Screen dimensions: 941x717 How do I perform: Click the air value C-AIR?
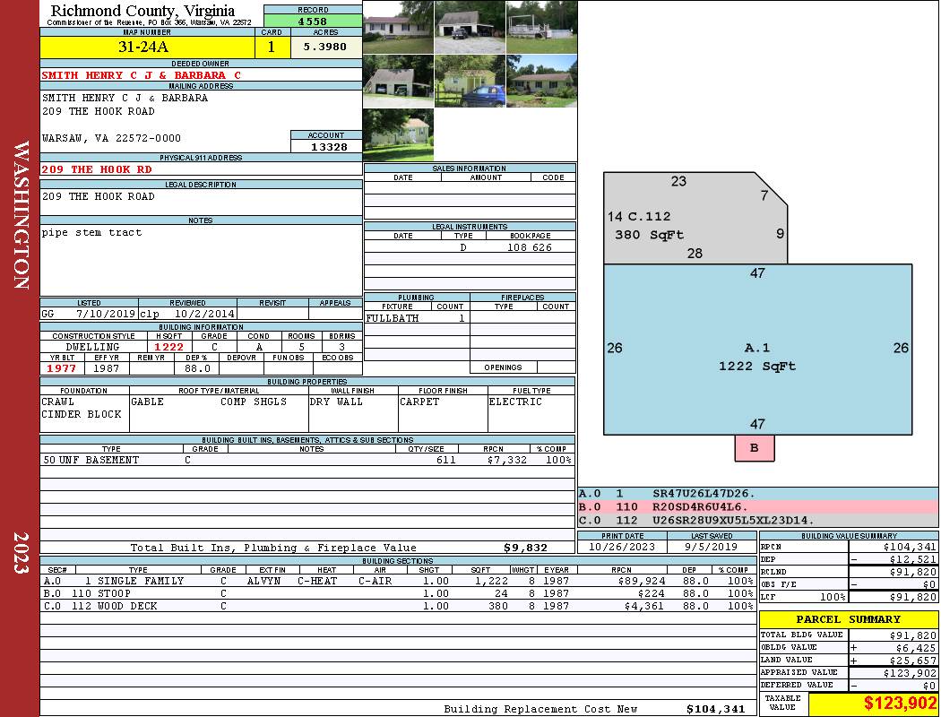tap(376, 581)
